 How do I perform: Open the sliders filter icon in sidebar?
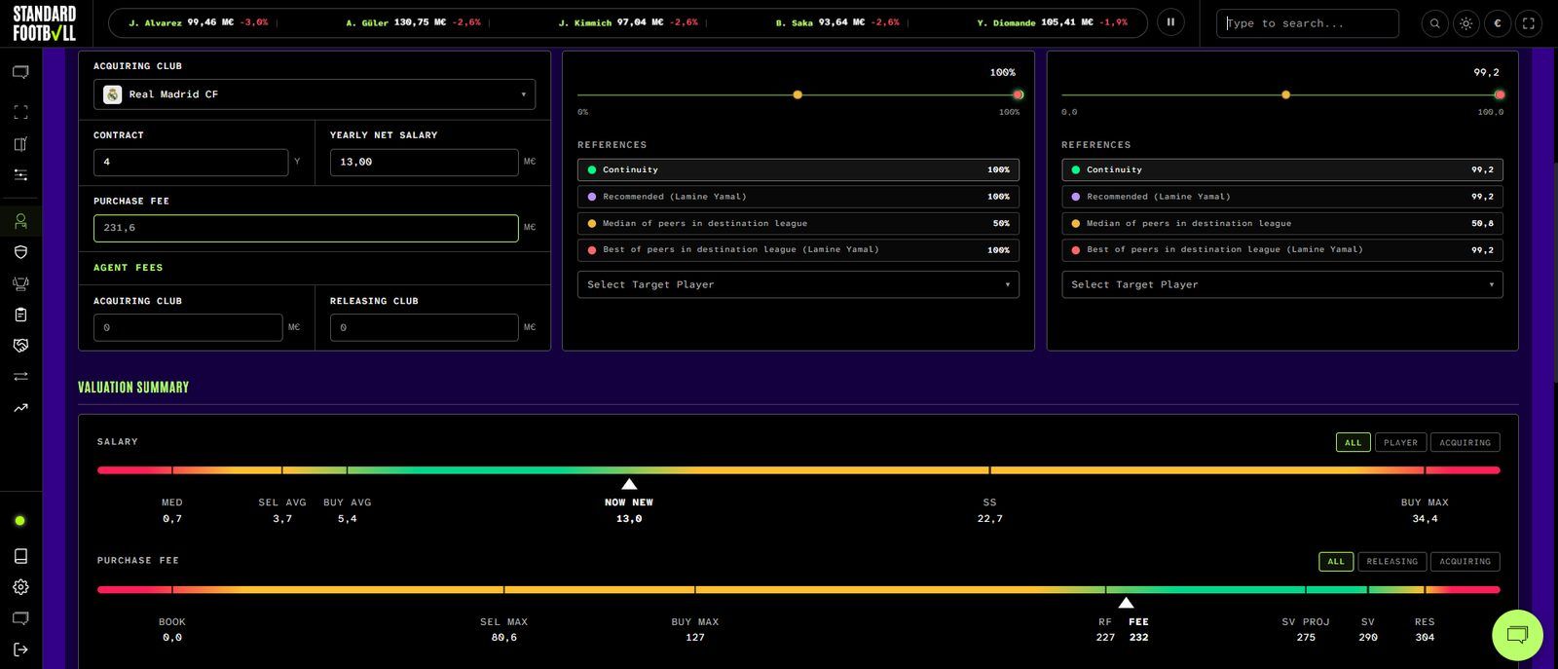[x=20, y=175]
